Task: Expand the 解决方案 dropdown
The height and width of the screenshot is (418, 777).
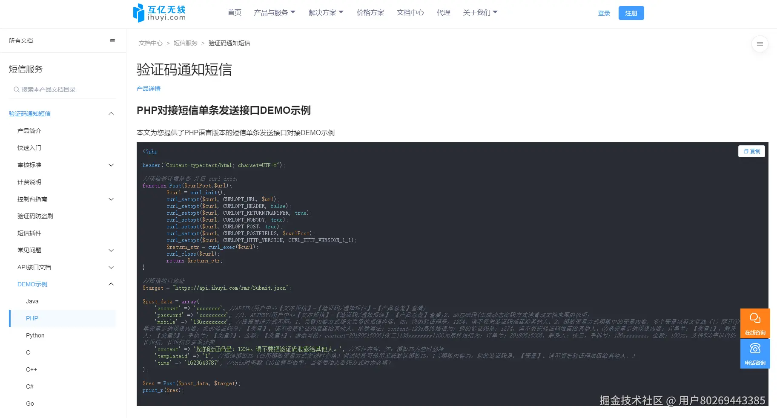Action: click(326, 12)
